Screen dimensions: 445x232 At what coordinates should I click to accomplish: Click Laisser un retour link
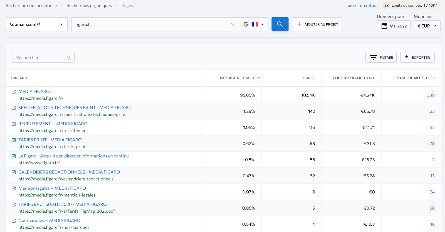point(362,6)
